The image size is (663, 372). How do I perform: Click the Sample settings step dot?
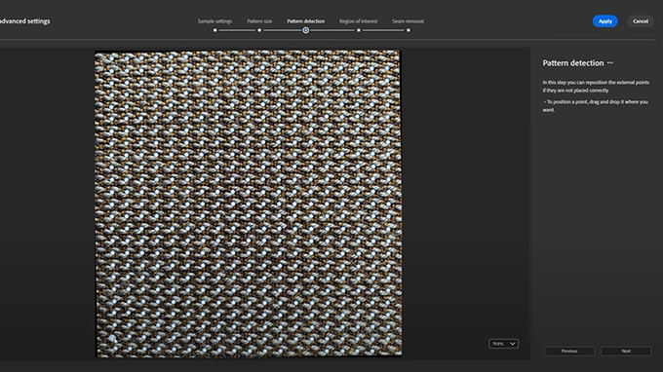click(x=214, y=30)
